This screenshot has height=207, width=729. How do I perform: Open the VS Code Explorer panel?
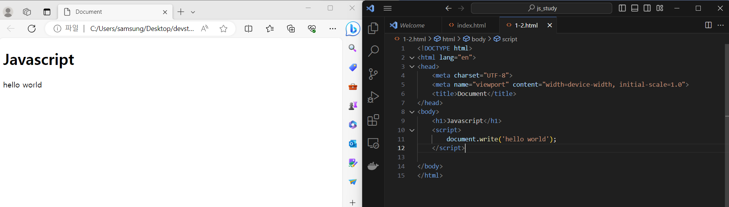coord(373,28)
